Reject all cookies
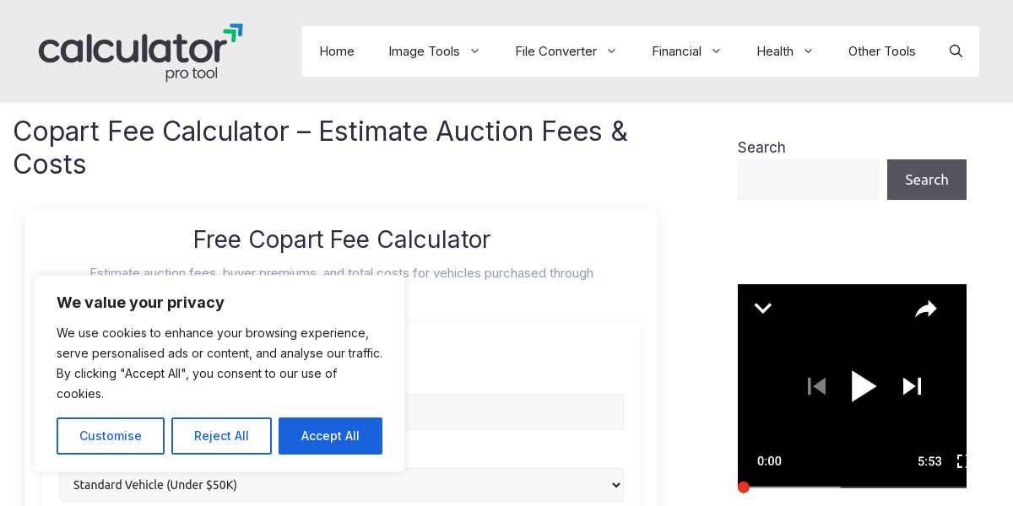The width and height of the screenshot is (1013, 506). [221, 436]
